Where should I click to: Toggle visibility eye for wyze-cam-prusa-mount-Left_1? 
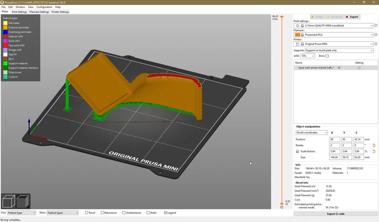pyautogui.click(x=339, y=67)
